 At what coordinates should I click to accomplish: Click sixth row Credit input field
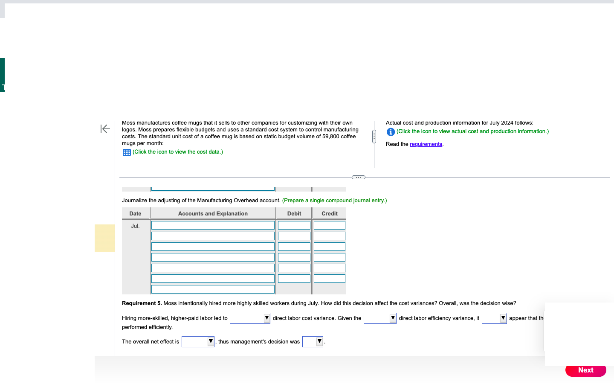tap(330, 279)
